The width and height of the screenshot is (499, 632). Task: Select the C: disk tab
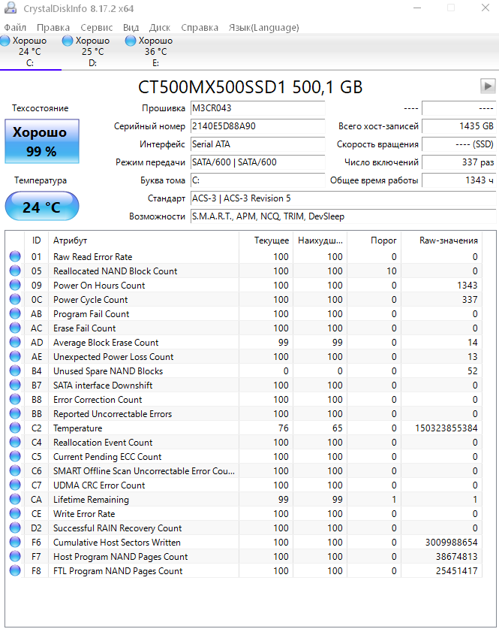point(30,52)
